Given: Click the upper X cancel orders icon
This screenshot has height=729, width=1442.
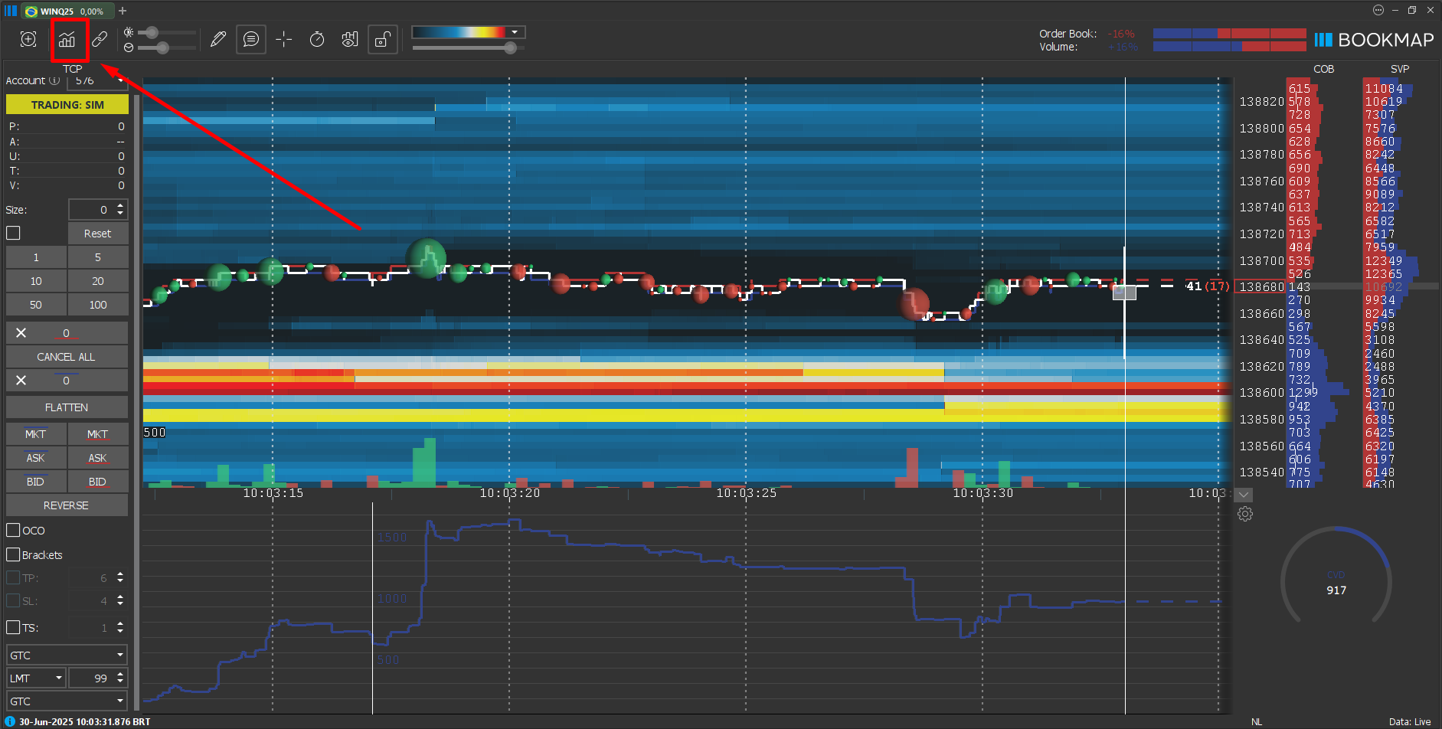Looking at the screenshot, I should coord(21,333).
